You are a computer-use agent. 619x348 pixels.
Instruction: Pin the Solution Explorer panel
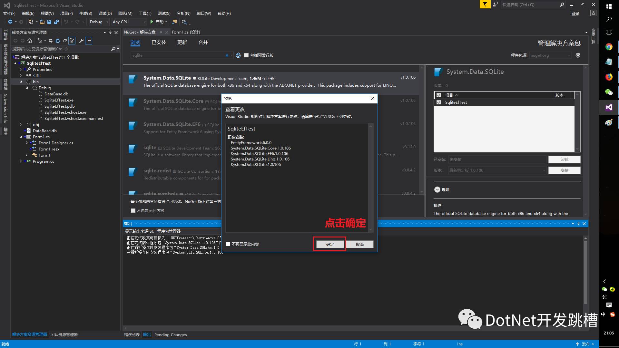[x=111, y=32]
